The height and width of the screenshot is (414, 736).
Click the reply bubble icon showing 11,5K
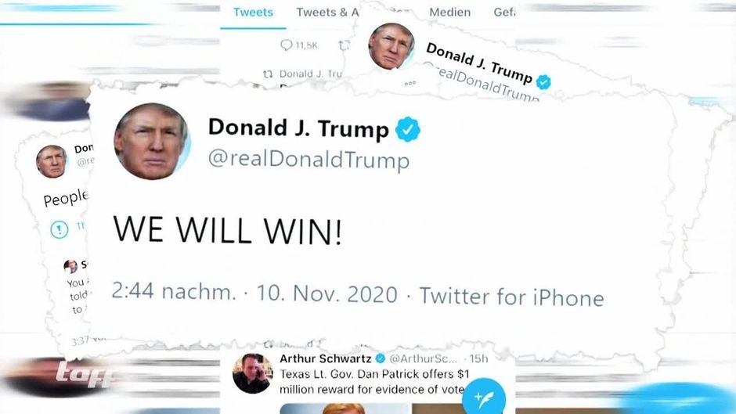coord(287,45)
